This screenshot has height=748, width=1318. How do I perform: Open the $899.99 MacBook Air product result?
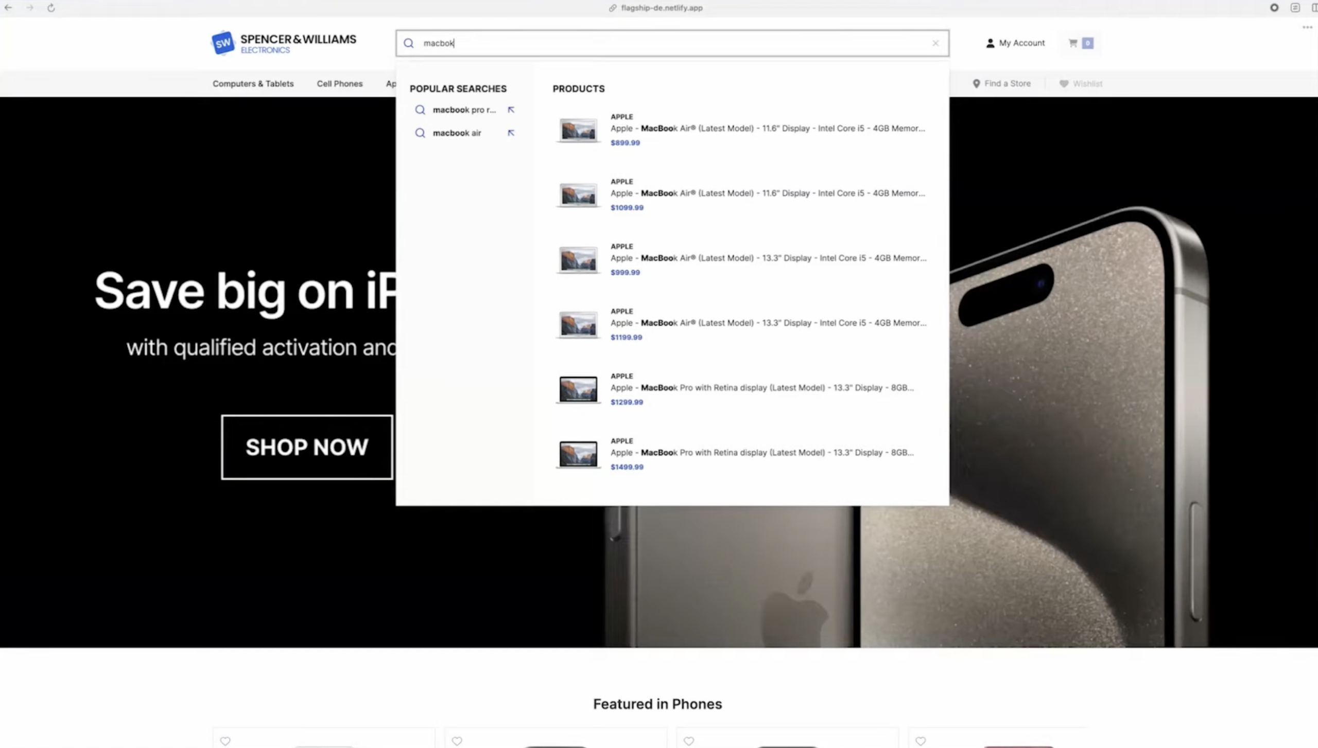pyautogui.click(x=767, y=129)
